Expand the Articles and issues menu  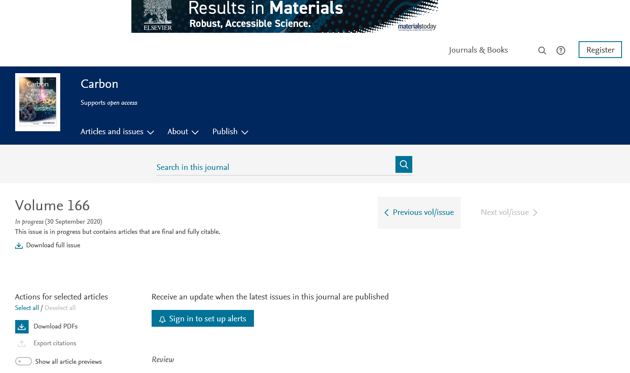117,132
